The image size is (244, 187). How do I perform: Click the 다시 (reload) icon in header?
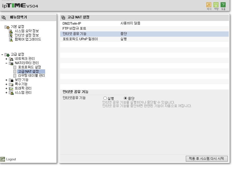tap(209, 5)
